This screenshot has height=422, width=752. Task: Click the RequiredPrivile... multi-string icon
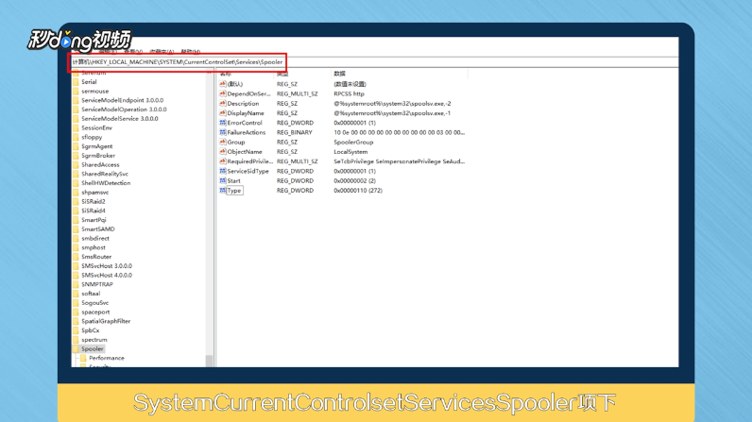(x=223, y=161)
